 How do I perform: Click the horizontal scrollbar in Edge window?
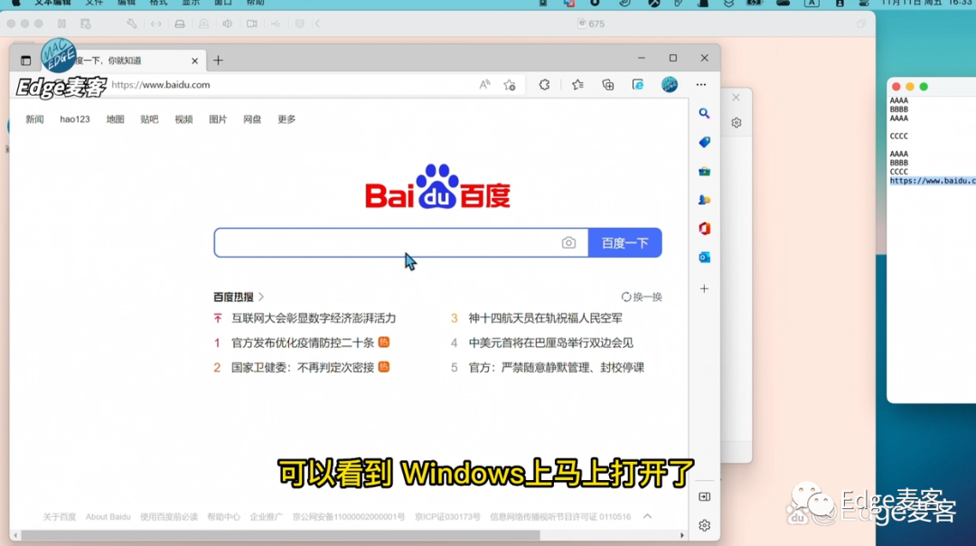tap(280, 535)
